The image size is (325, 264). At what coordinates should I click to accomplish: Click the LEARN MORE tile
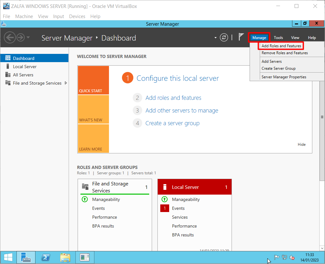click(x=93, y=138)
